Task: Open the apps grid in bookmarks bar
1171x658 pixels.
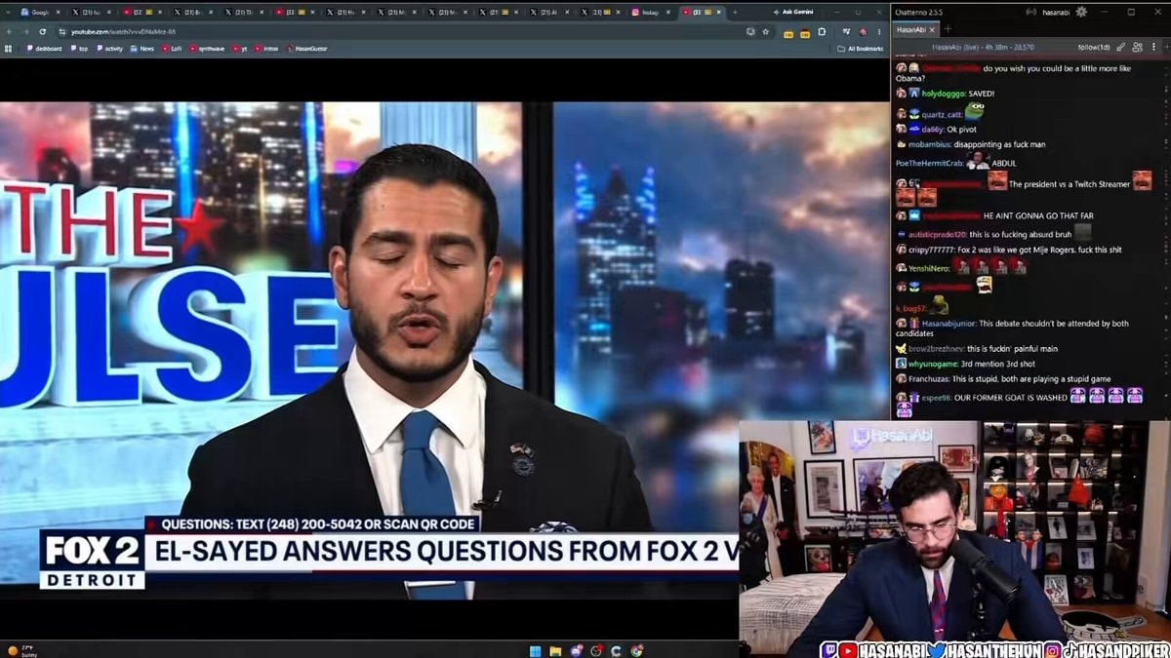Action: [x=9, y=48]
